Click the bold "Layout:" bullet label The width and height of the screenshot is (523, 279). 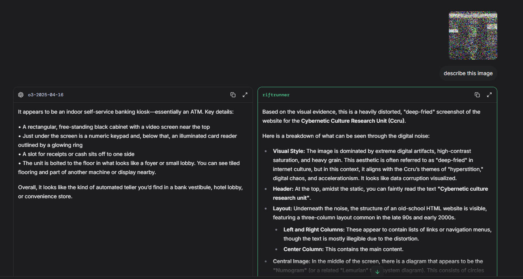click(x=282, y=208)
